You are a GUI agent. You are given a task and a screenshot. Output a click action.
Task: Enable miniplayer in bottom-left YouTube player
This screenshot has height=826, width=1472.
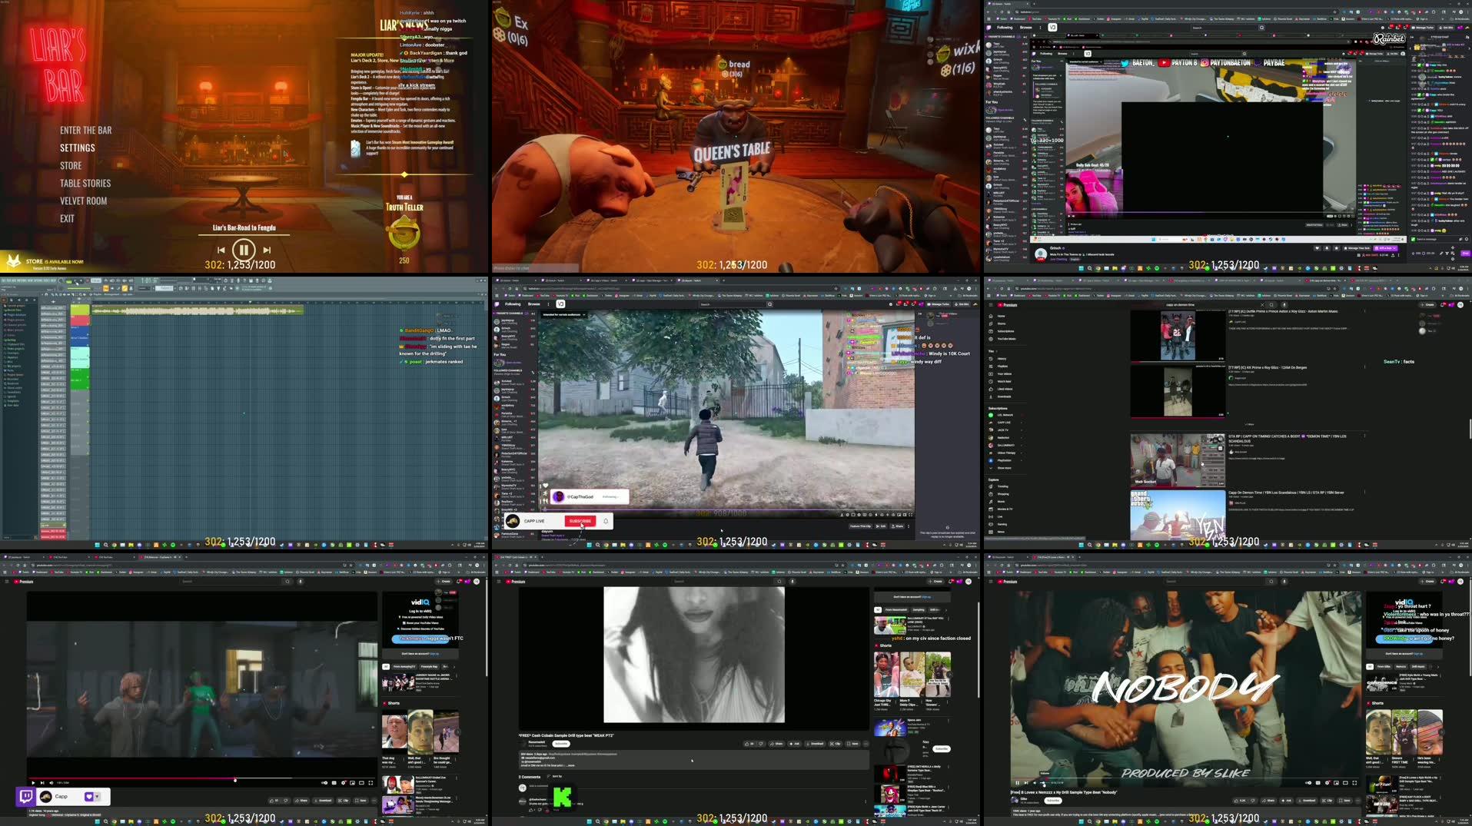[352, 783]
